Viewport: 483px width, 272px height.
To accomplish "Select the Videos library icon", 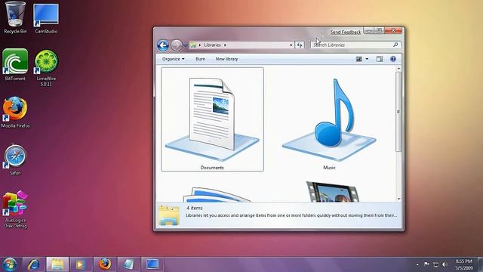I will click(332, 191).
